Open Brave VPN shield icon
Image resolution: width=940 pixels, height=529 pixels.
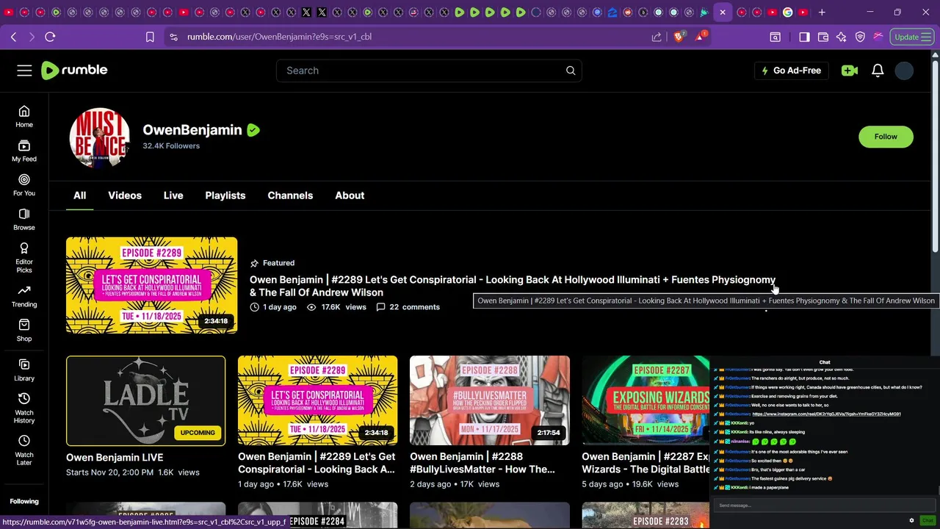point(860,37)
